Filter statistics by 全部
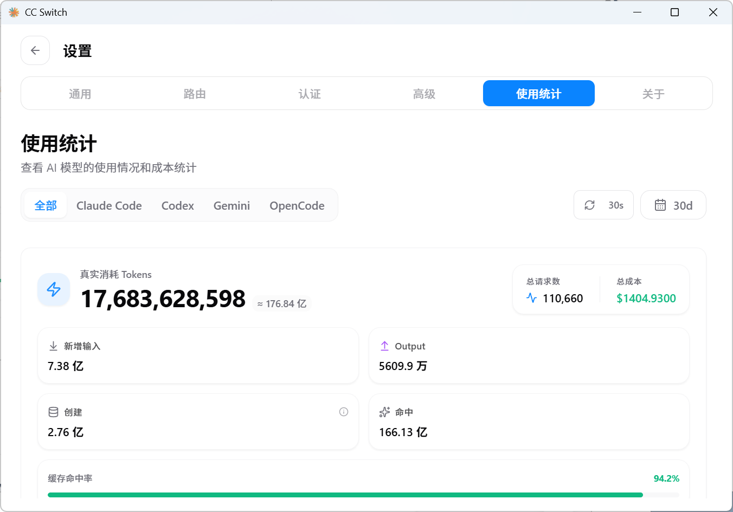Screen dimensions: 733x512 point(46,205)
